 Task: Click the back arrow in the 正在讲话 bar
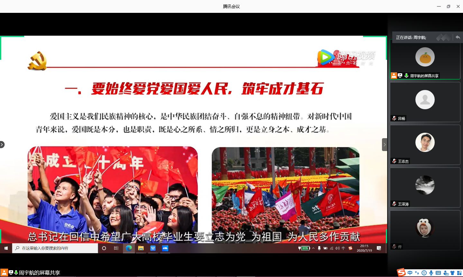[458, 37]
